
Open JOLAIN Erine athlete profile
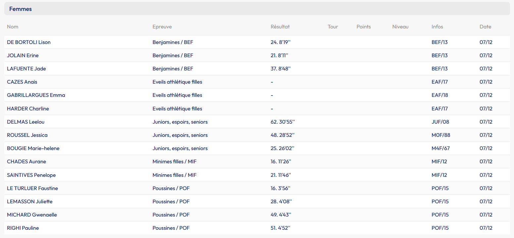[23, 55]
